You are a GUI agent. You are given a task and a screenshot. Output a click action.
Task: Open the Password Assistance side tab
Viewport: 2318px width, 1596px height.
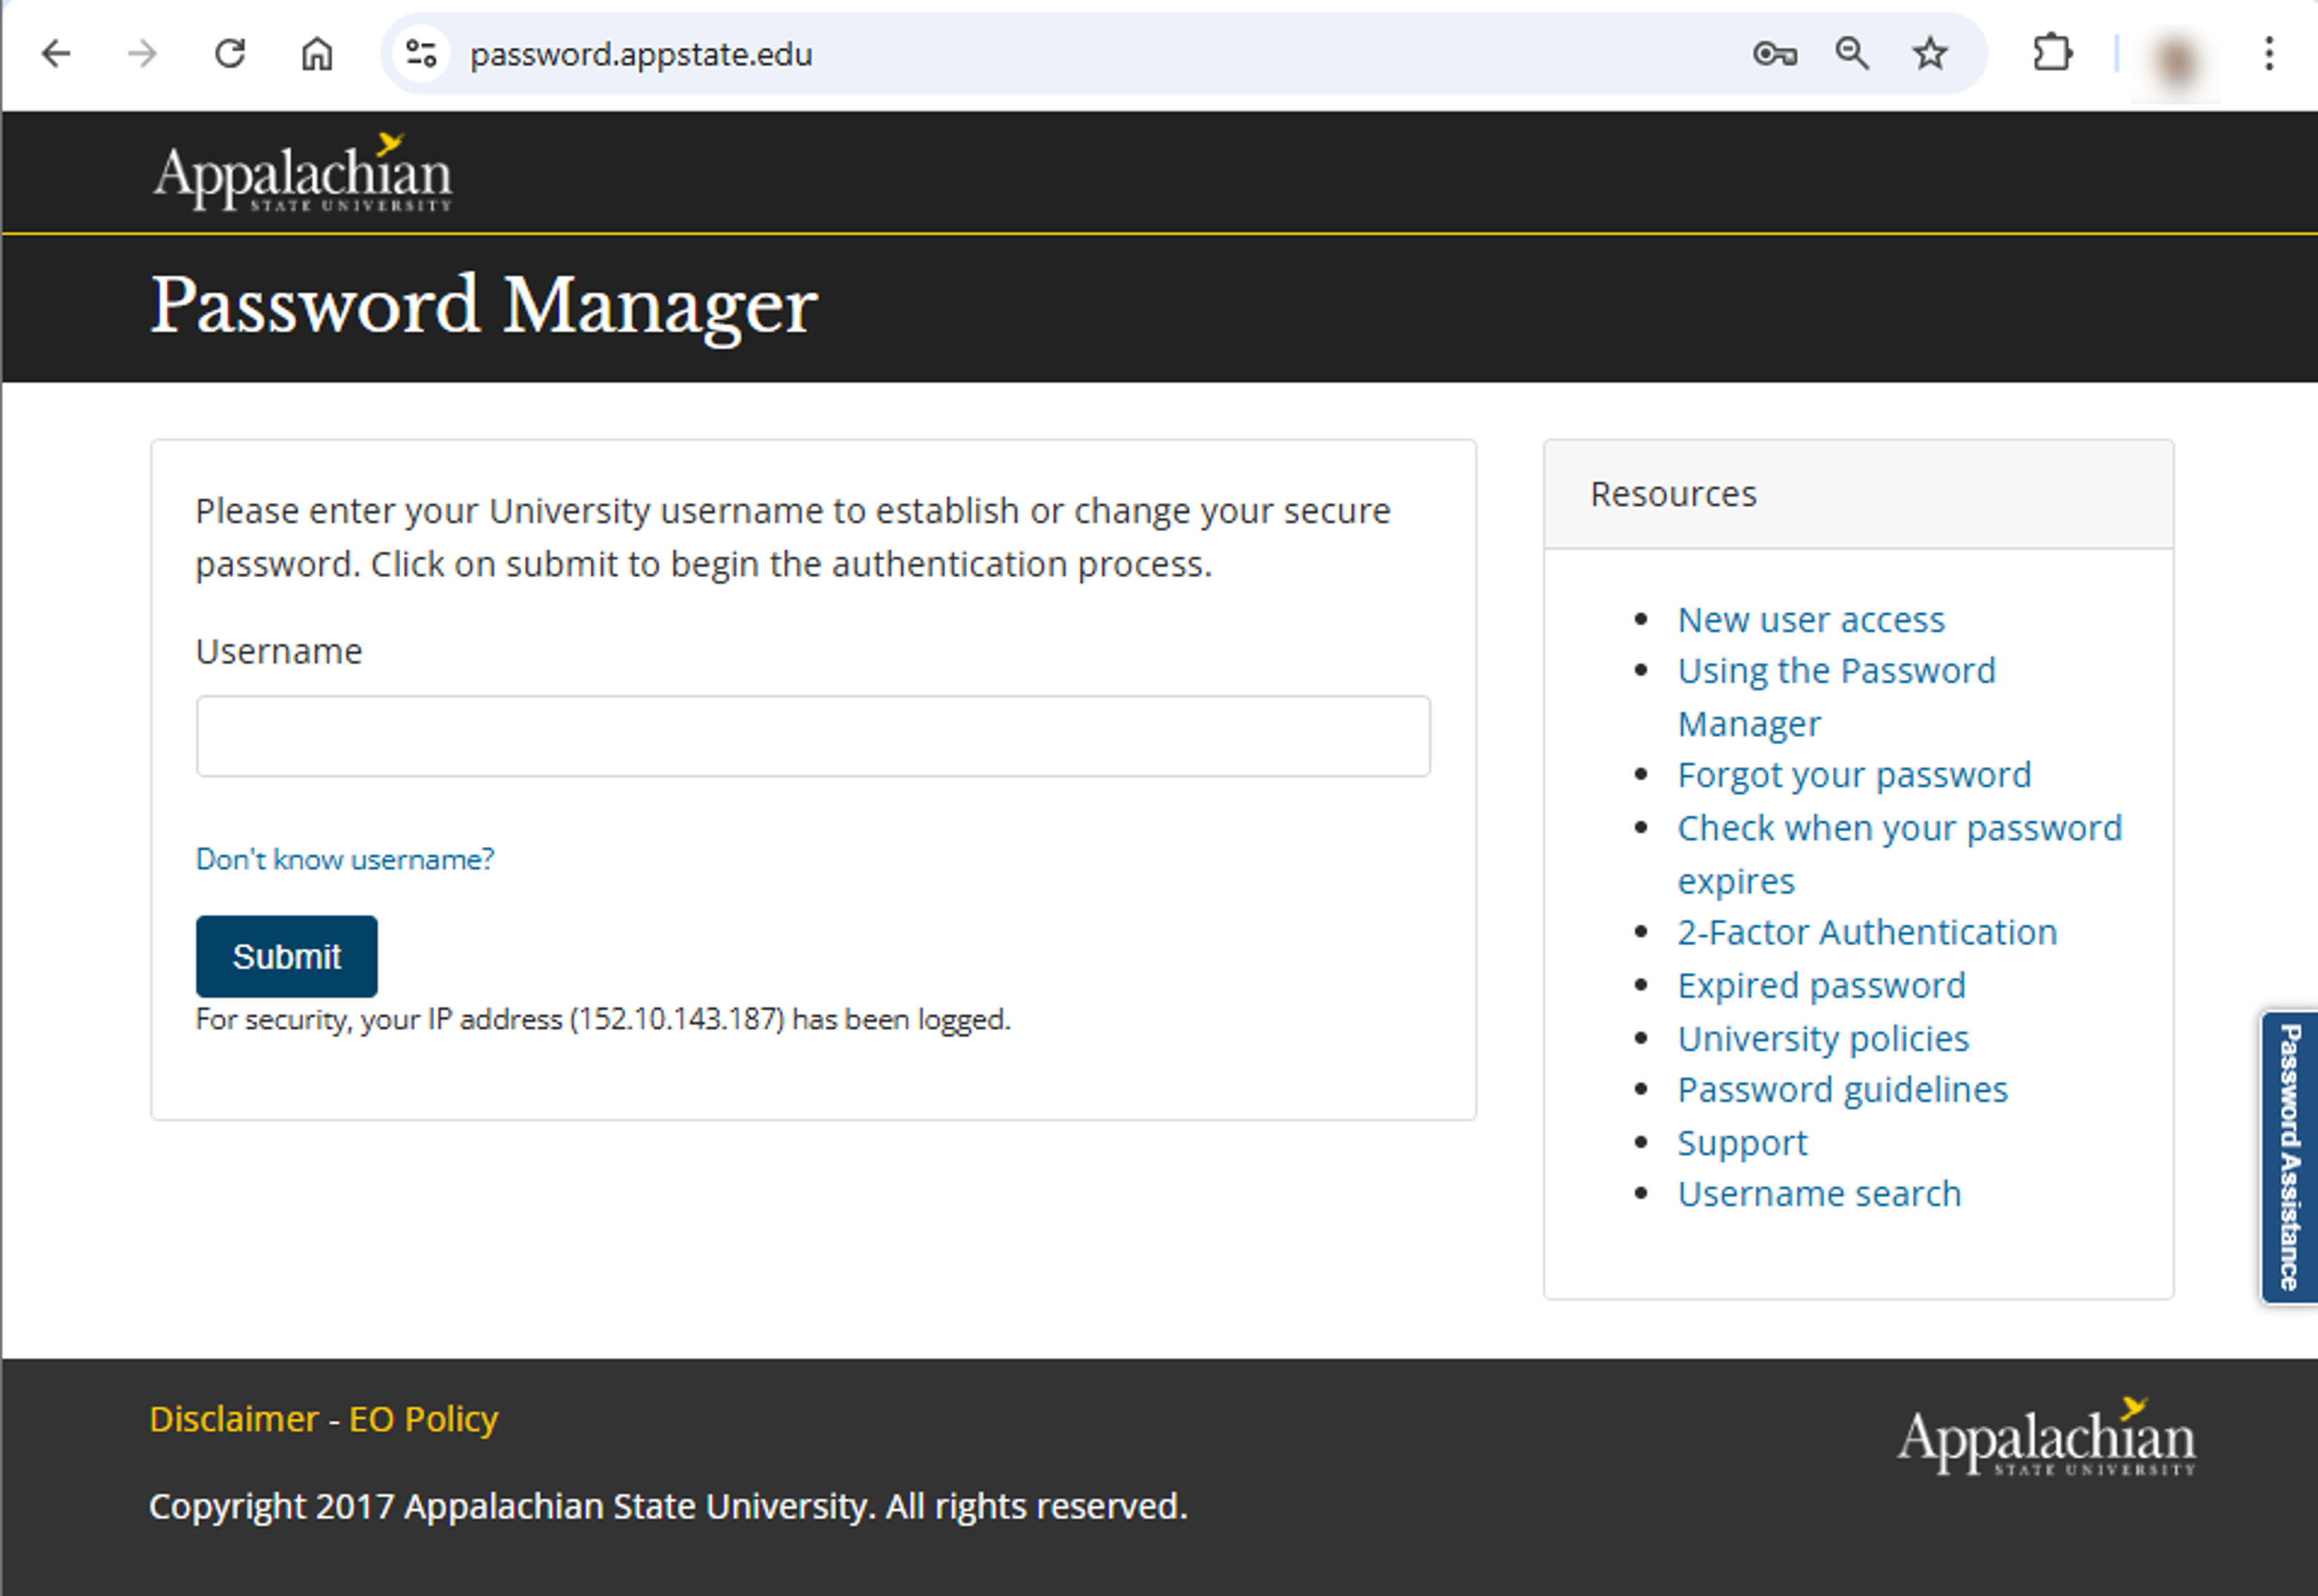click(2289, 1157)
